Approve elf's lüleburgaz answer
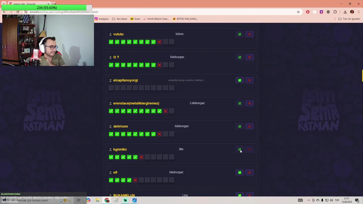363x204 pixels. 240,173
